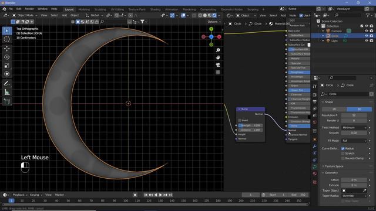
Task: Switch to the Geometry Nodes workspace tab
Action: 231,9
